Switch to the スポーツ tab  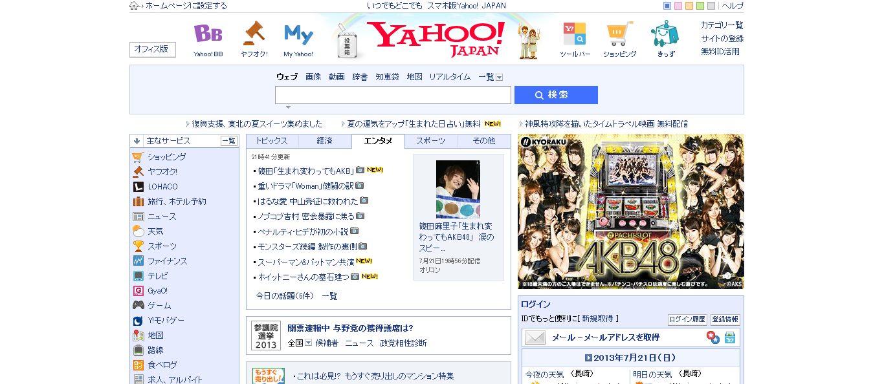click(431, 141)
